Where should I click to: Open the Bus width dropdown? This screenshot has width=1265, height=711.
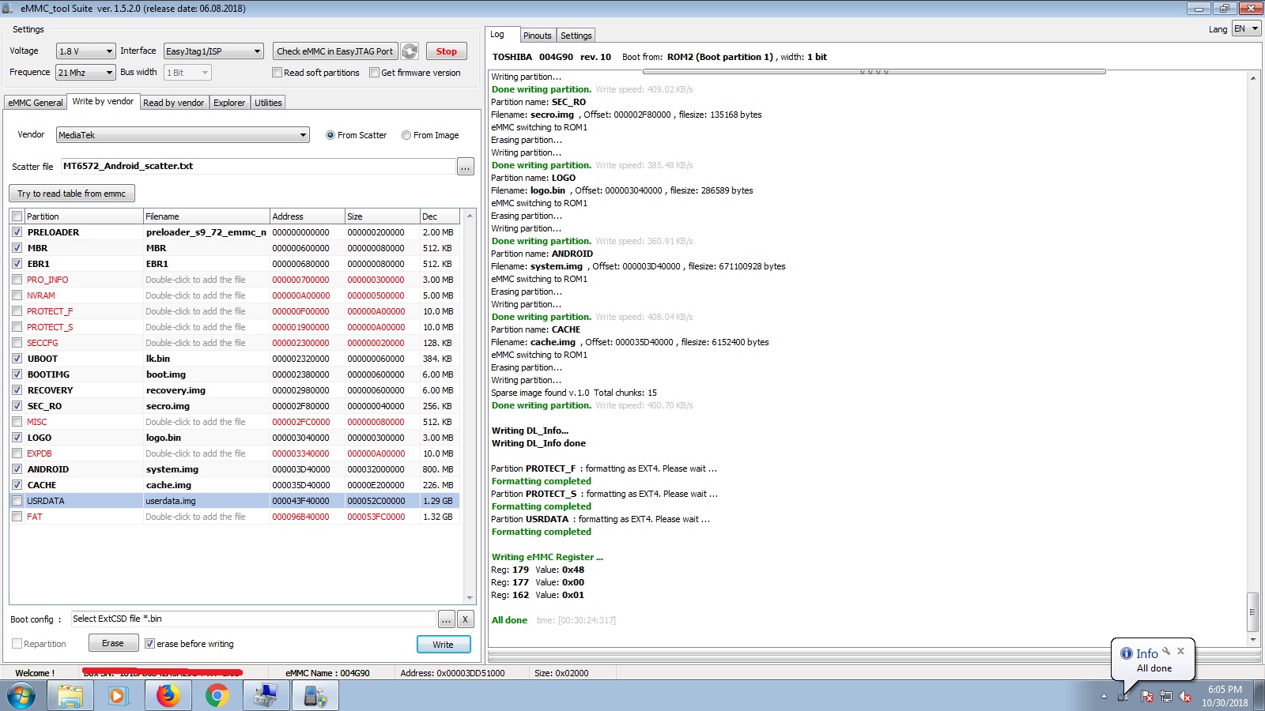click(x=188, y=73)
